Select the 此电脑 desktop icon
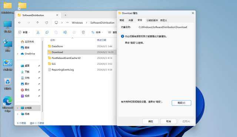The image size is (237, 137). (x=7, y=27)
